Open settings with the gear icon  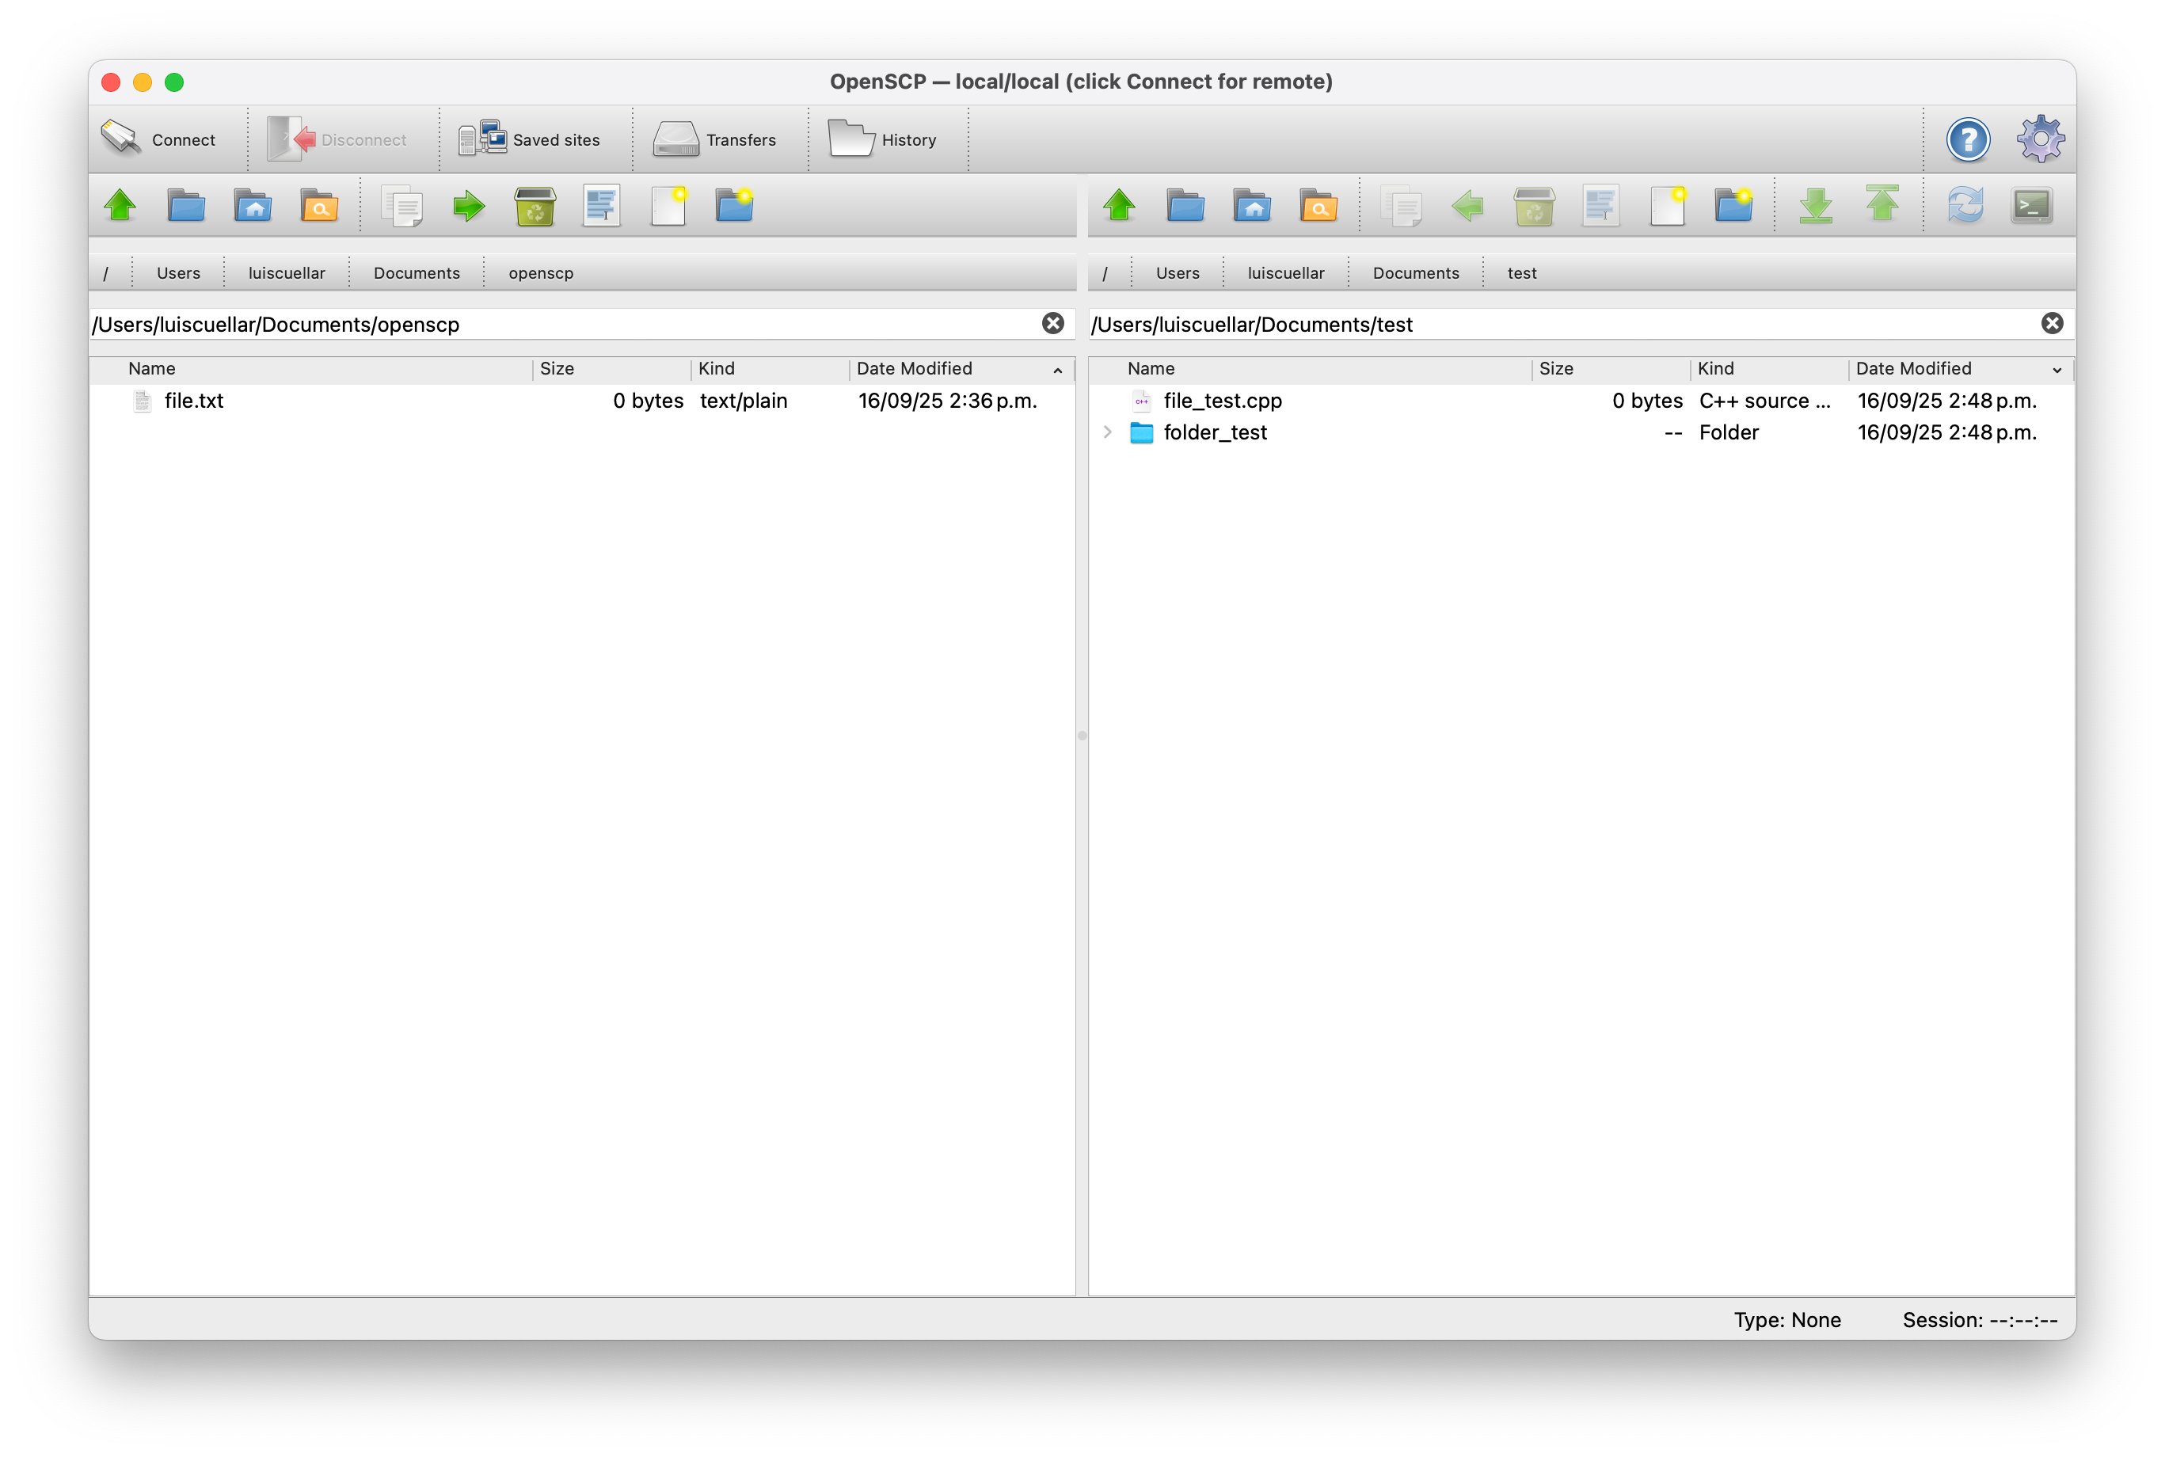coord(2040,139)
